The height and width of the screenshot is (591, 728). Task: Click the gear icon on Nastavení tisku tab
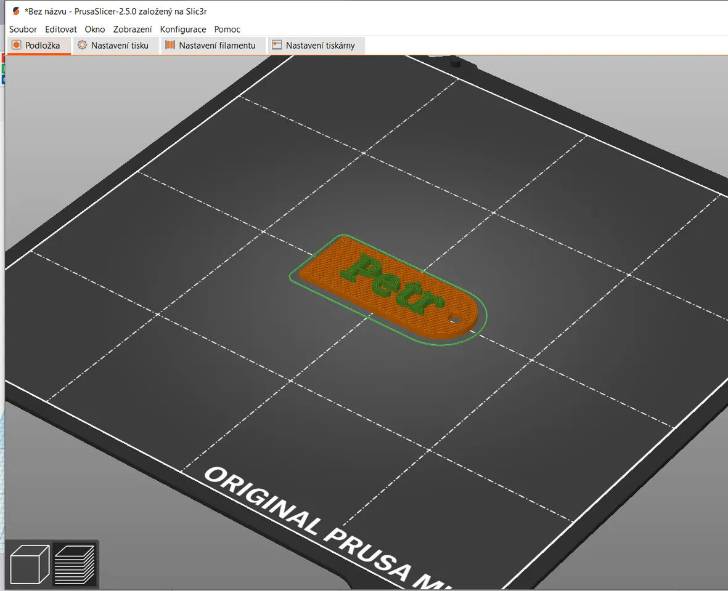[82, 45]
